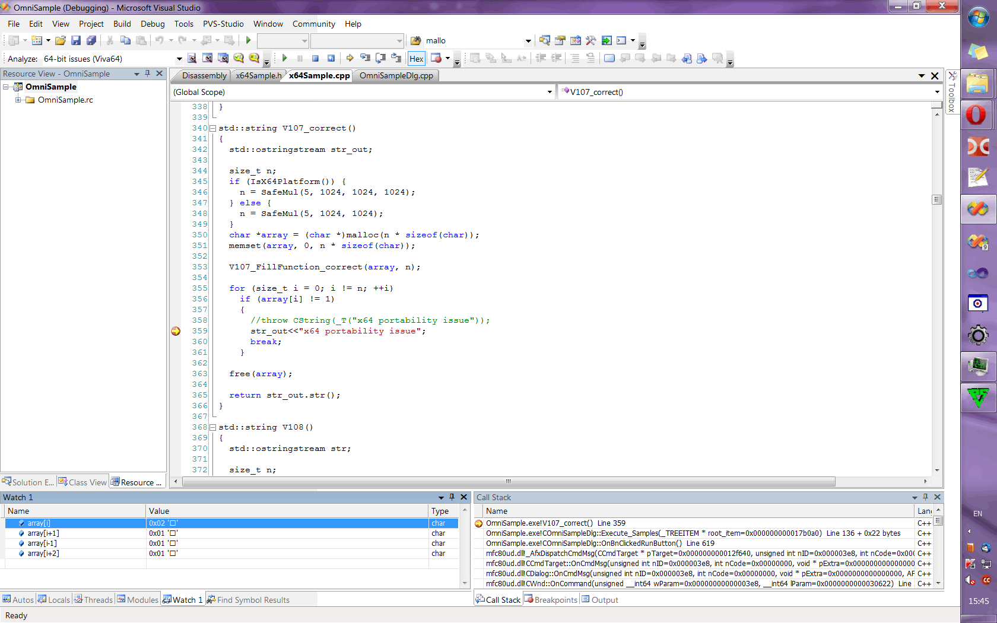Expand the OmniSample.rc tree node
Image resolution: width=997 pixels, height=623 pixels.
coord(18,100)
